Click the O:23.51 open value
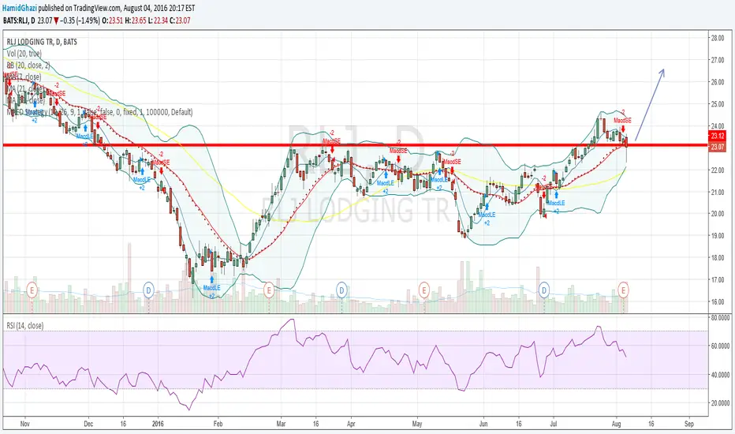Screen dimensions: 735x434 tap(112, 21)
